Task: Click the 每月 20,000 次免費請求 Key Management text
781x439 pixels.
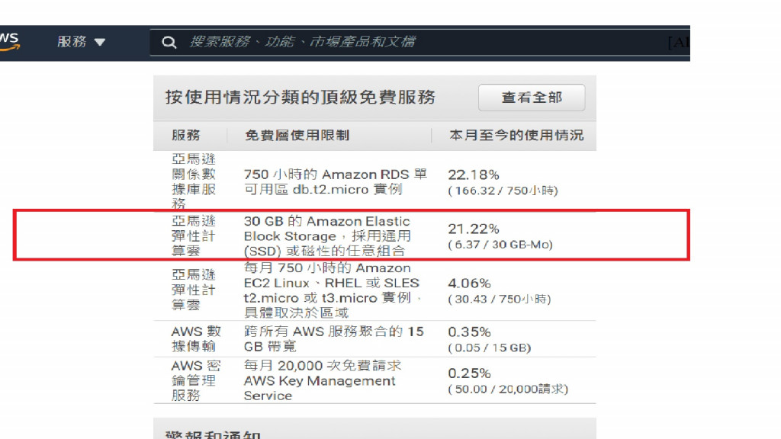Action: 323,381
